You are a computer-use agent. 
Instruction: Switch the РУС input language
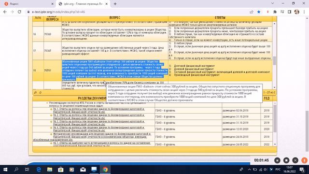[x=278, y=170]
